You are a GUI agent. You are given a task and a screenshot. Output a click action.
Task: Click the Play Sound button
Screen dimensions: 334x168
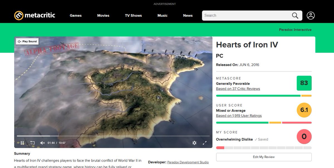(x=27, y=41)
